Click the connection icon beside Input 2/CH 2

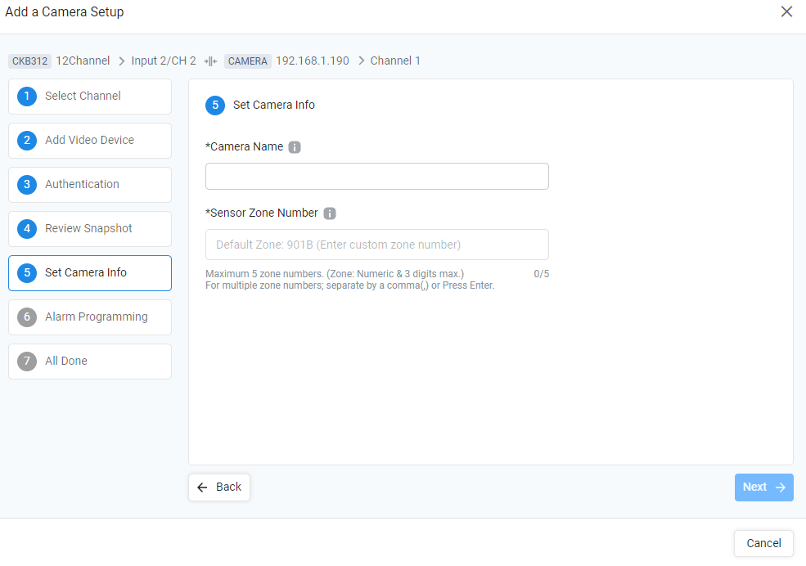(210, 61)
